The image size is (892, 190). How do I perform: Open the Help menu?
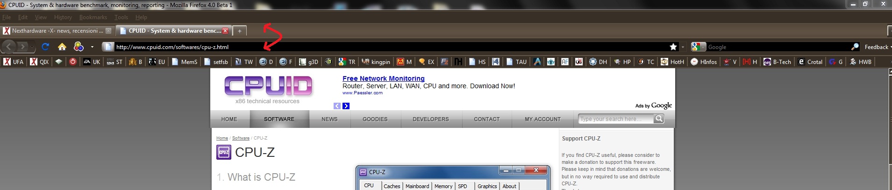click(141, 17)
